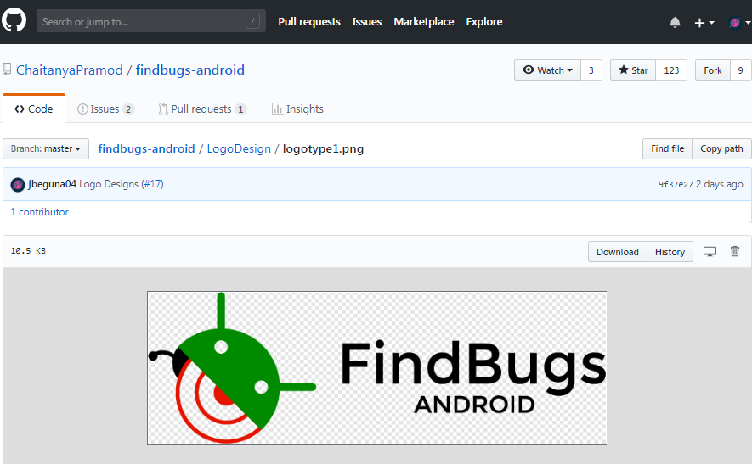This screenshot has height=464, width=752.
Task: Click the logotype1.png filename text
Action: [x=323, y=148]
